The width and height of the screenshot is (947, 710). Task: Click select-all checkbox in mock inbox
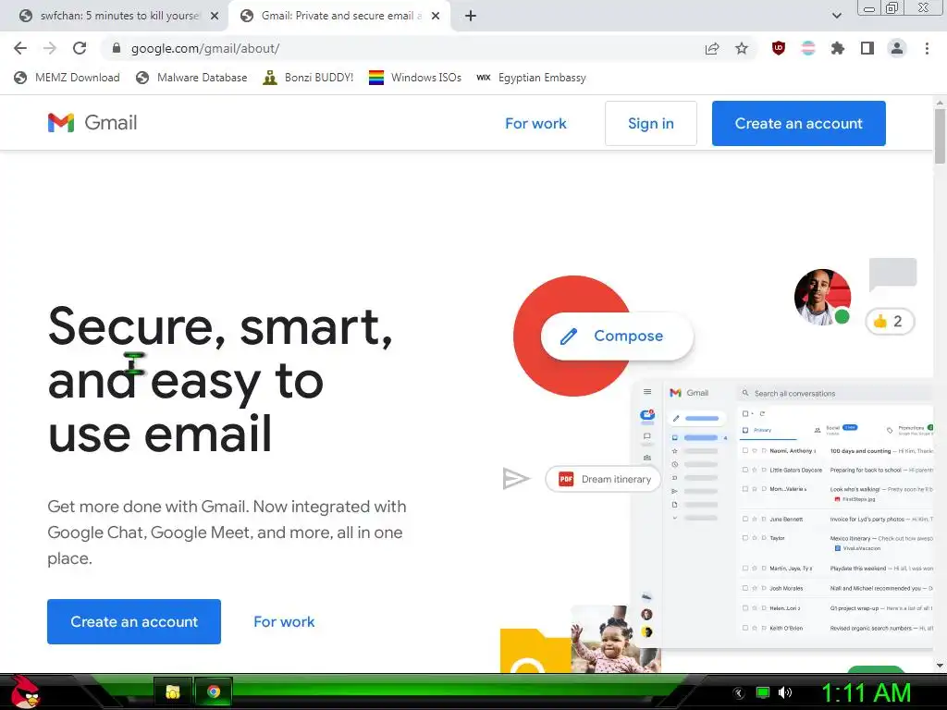coord(745,413)
